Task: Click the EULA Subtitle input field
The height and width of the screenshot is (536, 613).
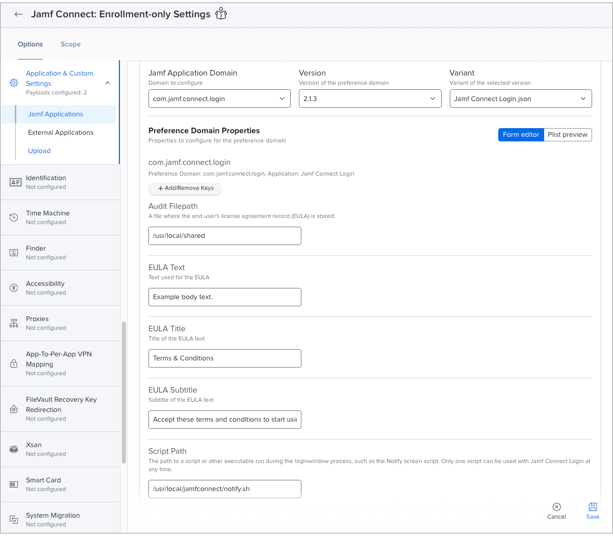Action: (x=225, y=420)
